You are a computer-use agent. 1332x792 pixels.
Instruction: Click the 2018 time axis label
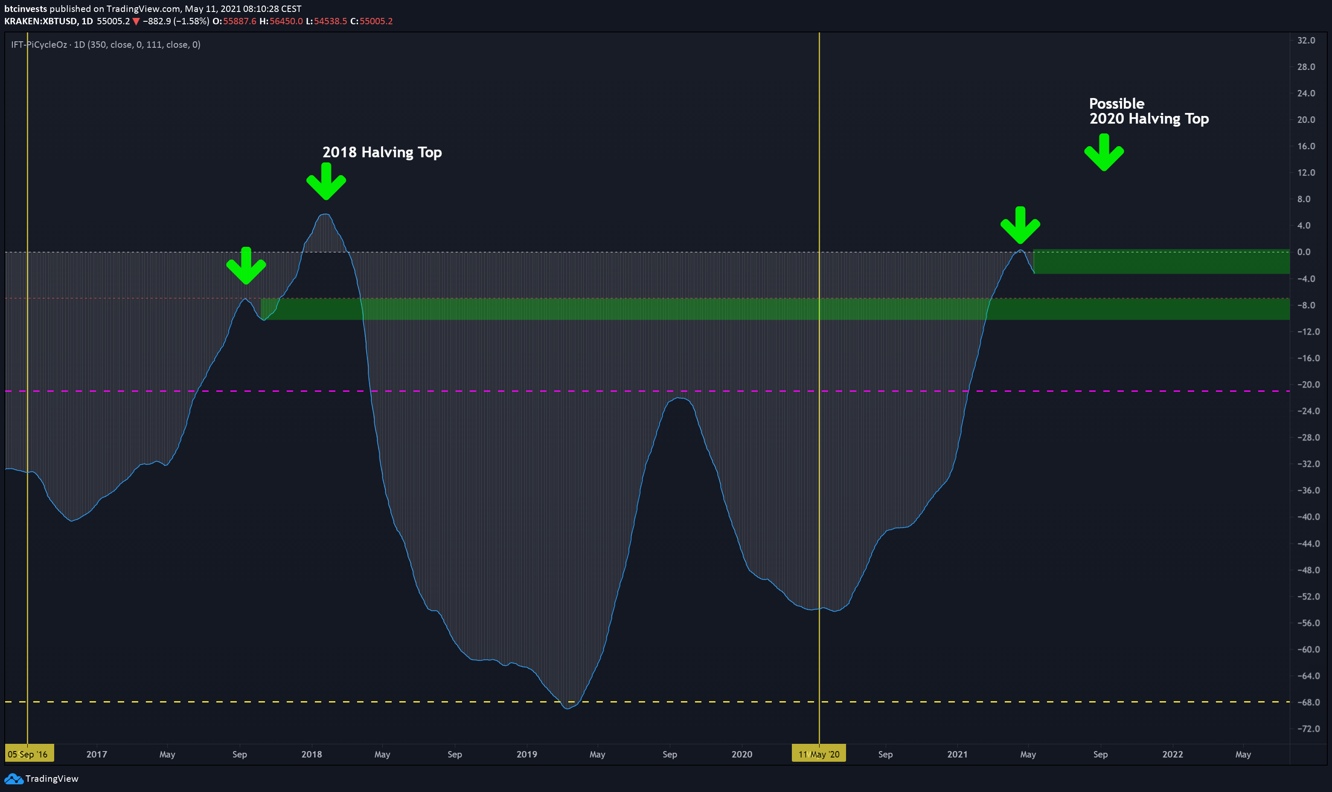click(311, 754)
